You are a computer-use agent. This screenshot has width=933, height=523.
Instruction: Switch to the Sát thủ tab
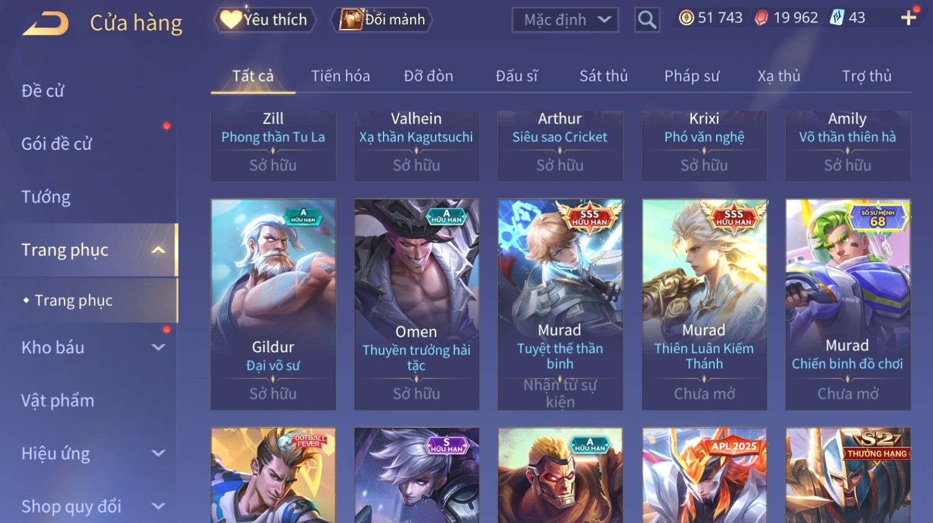pyautogui.click(x=603, y=76)
